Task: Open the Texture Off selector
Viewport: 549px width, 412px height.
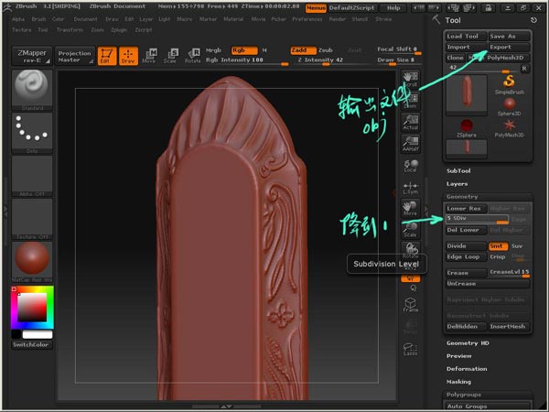Action: (x=32, y=220)
